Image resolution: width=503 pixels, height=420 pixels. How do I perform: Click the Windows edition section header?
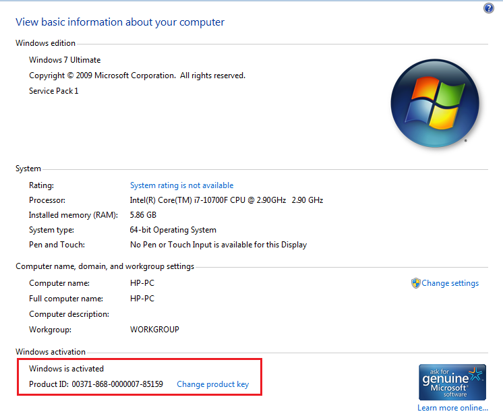pyautogui.click(x=45, y=43)
